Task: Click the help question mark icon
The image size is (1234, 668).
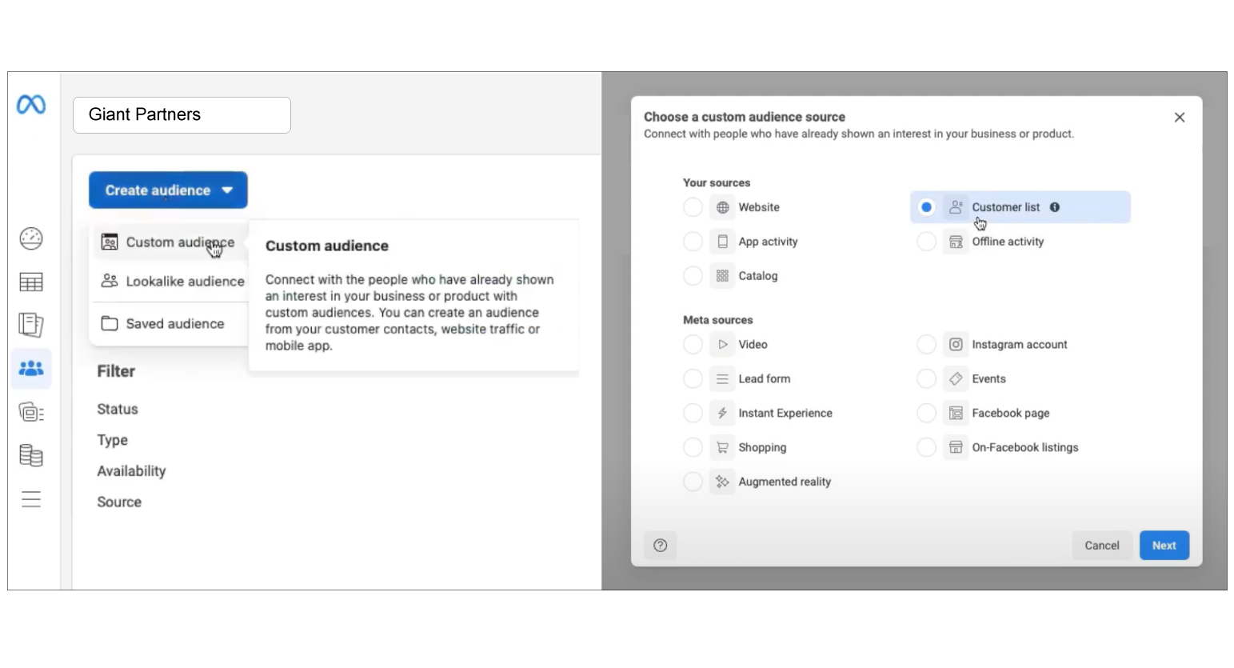Action: click(660, 546)
